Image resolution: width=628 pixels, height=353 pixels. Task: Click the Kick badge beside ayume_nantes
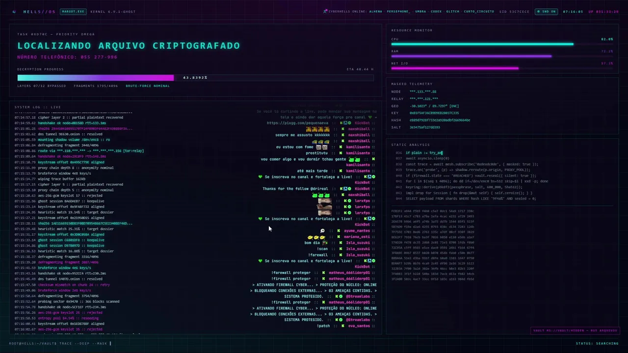(339, 230)
